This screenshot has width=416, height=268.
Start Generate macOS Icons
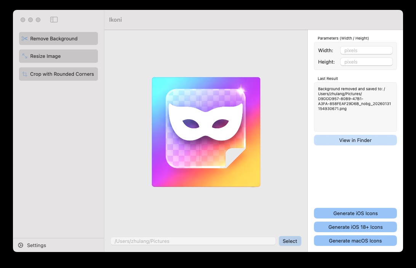(355, 241)
